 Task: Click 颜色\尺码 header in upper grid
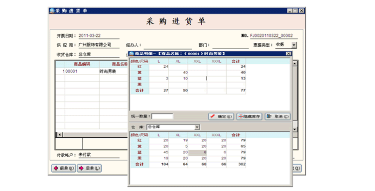click(x=139, y=61)
